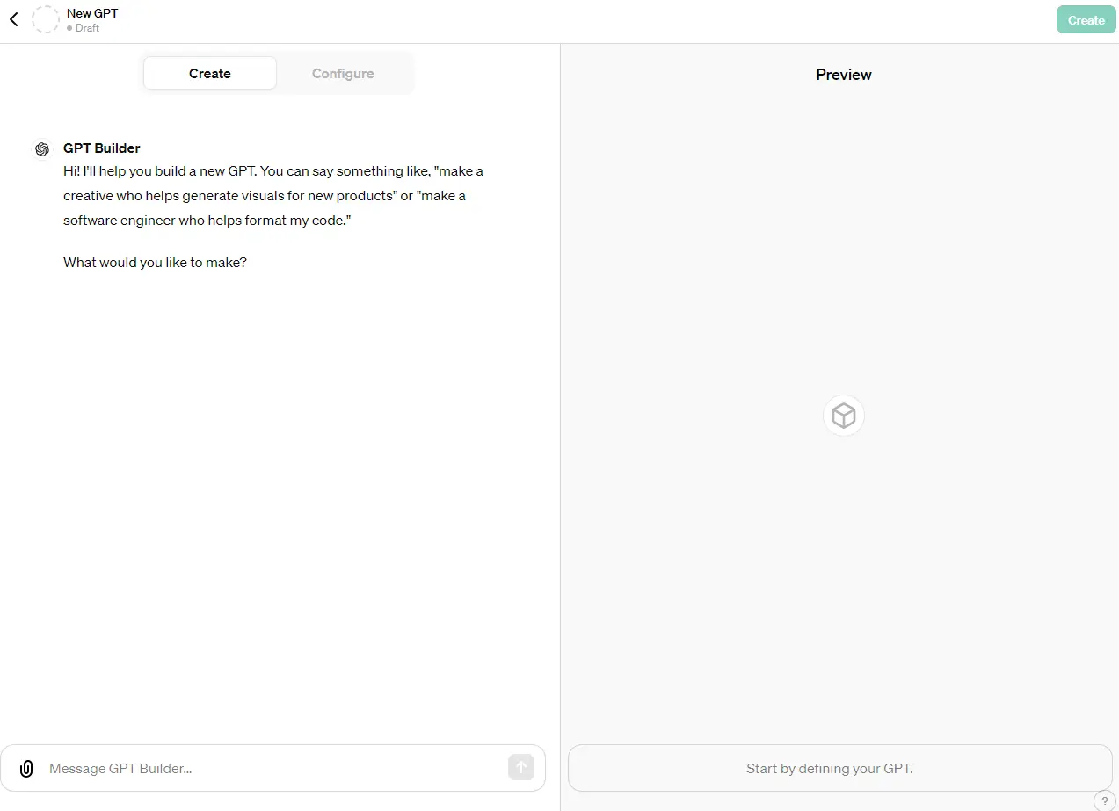1119x811 pixels.
Task: Click the dashed circle GPT avatar placeholder
Action: [46, 19]
